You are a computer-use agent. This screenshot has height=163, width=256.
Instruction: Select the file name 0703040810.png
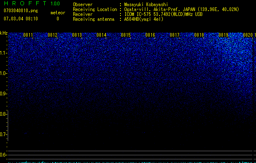[21, 11]
